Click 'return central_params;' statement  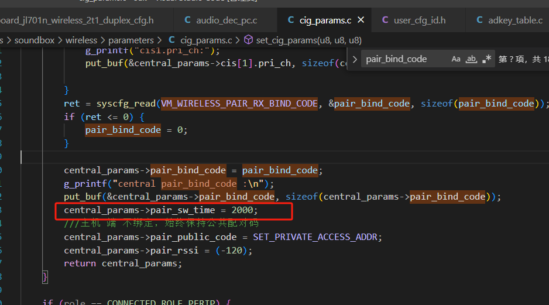pos(123,263)
